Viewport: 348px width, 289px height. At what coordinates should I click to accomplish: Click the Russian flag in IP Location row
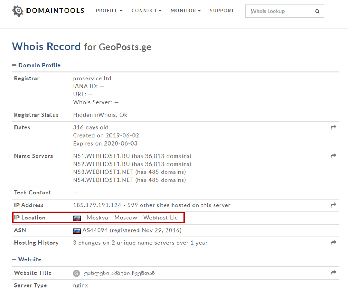[77, 218]
